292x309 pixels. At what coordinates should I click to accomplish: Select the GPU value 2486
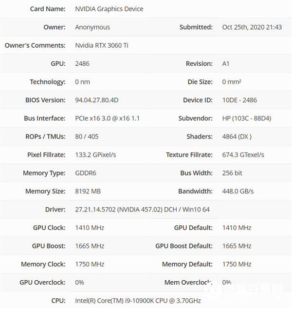click(x=82, y=64)
